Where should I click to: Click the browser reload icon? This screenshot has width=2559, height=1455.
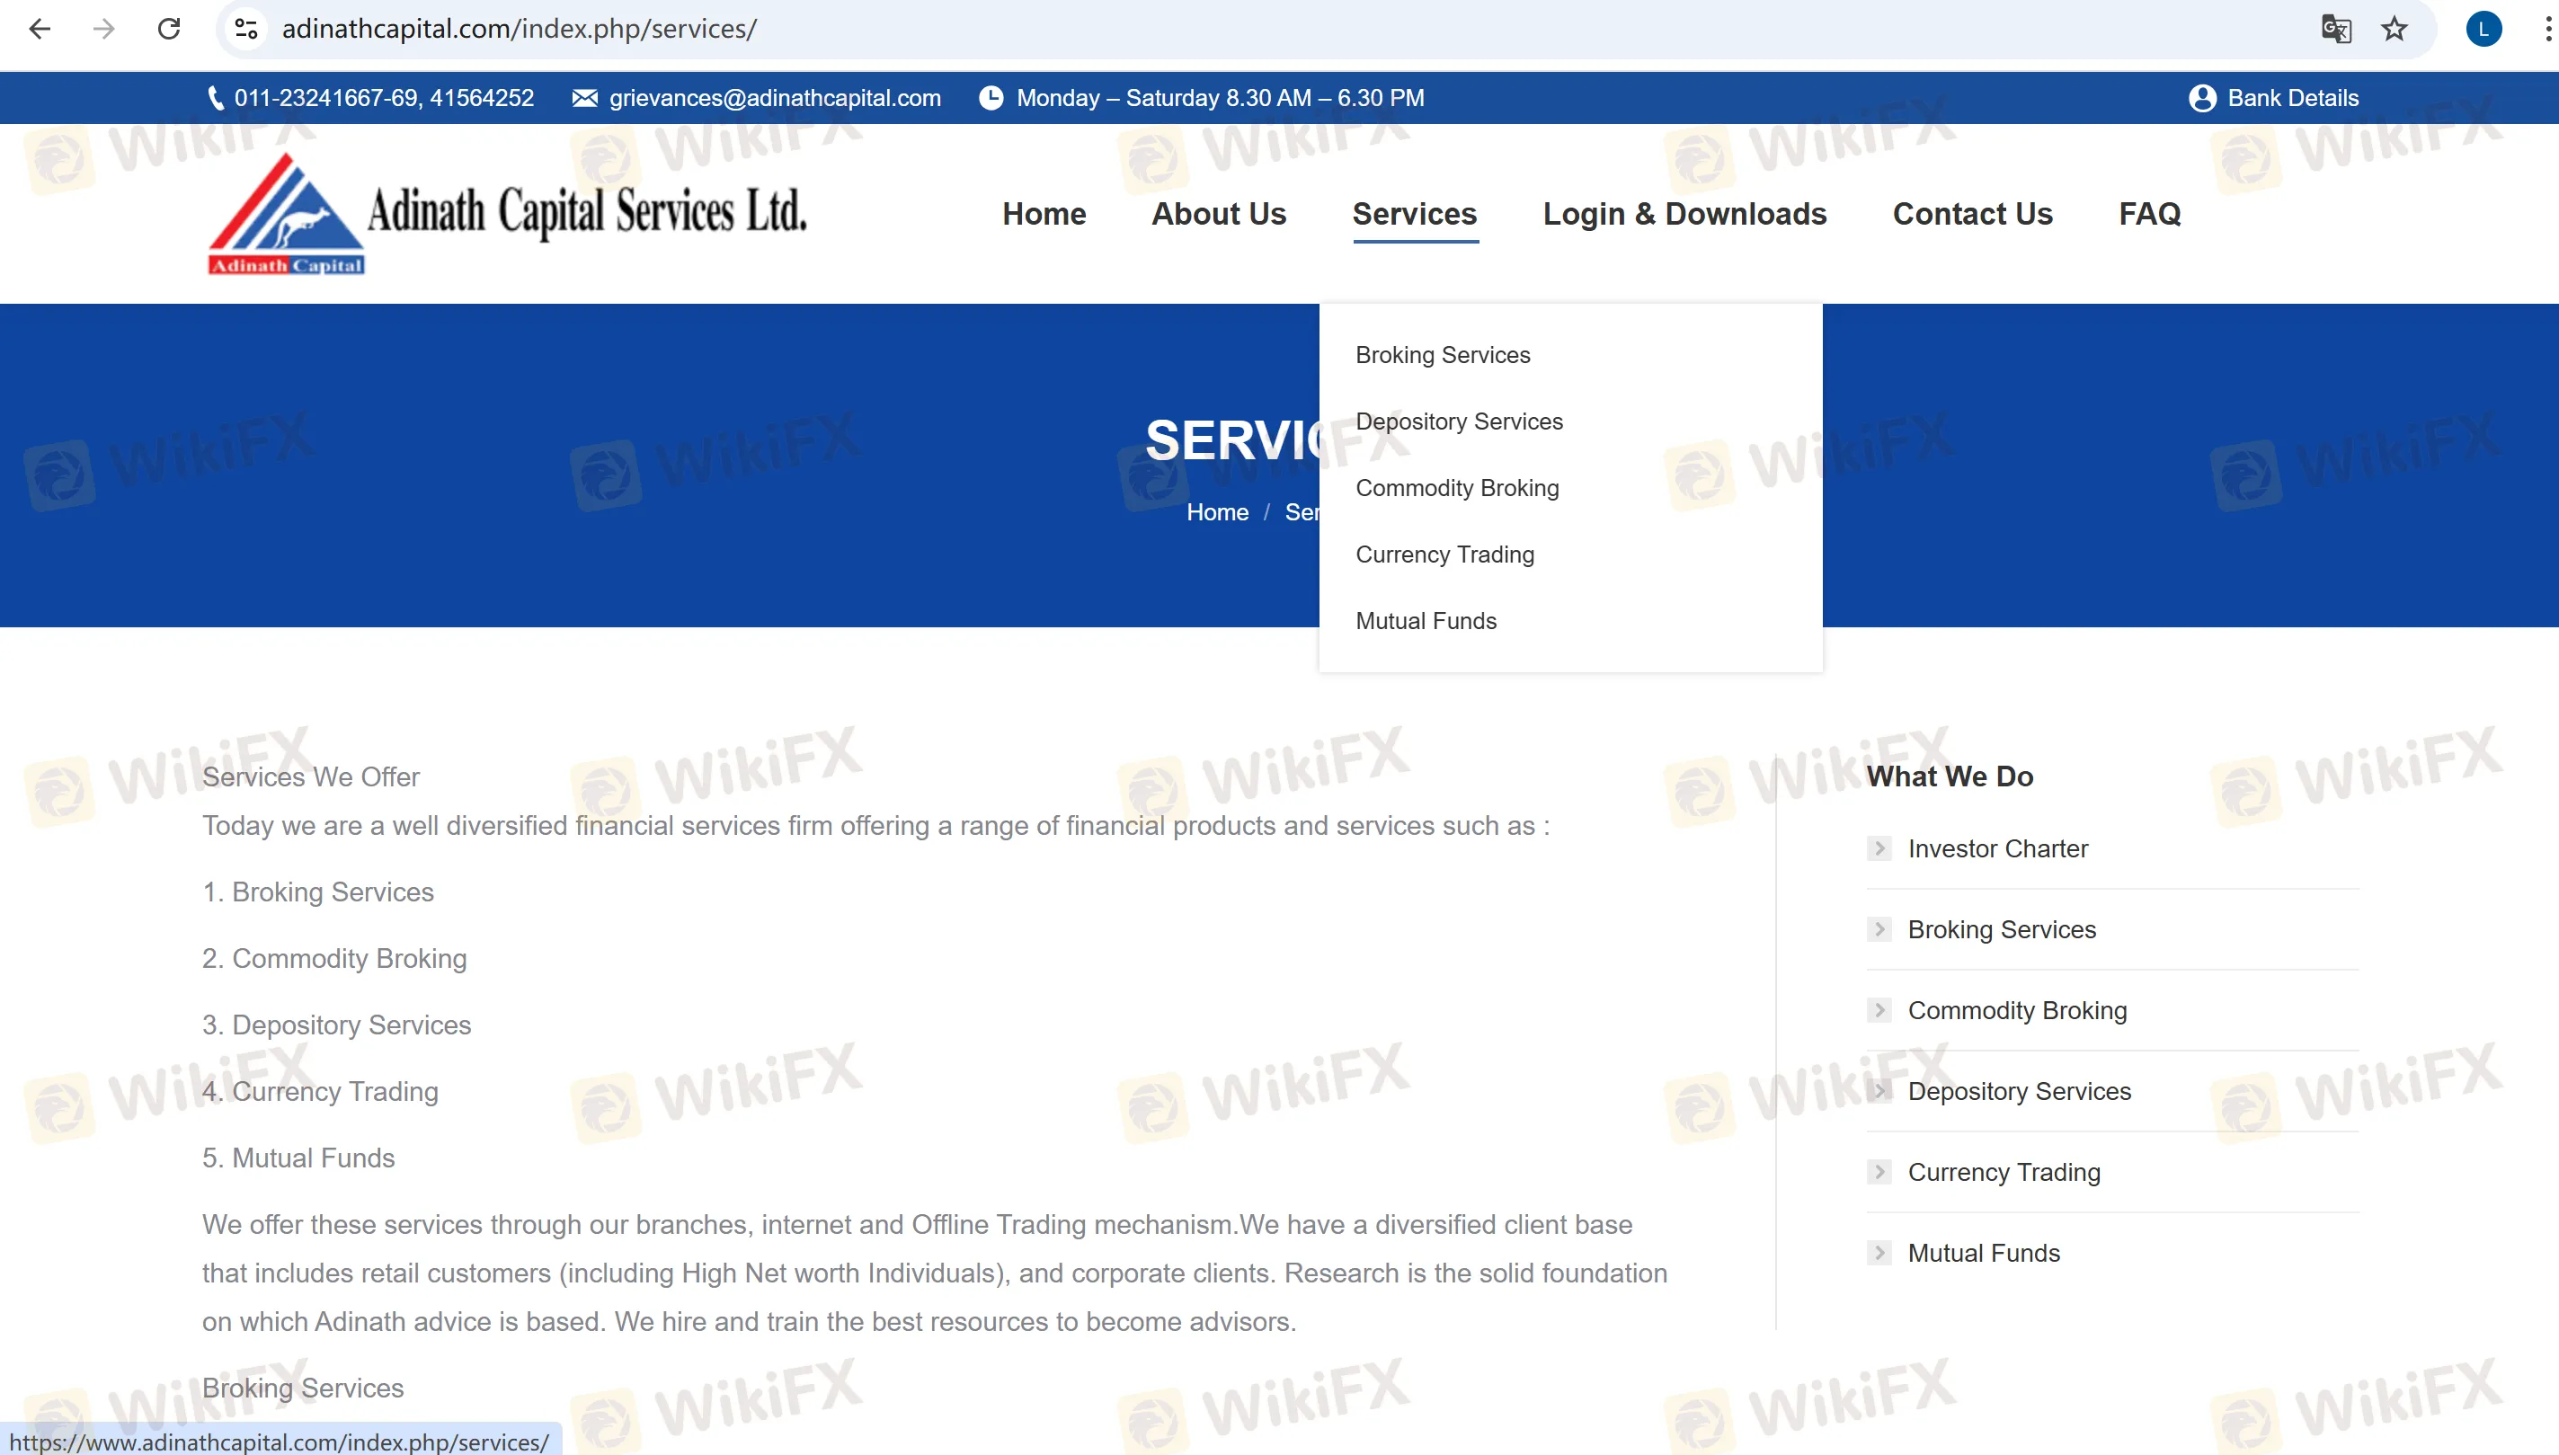169,28
